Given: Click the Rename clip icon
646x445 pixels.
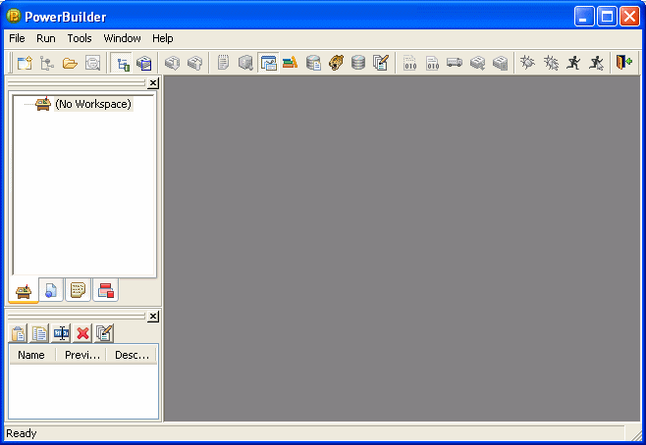Looking at the screenshot, I should click(61, 333).
